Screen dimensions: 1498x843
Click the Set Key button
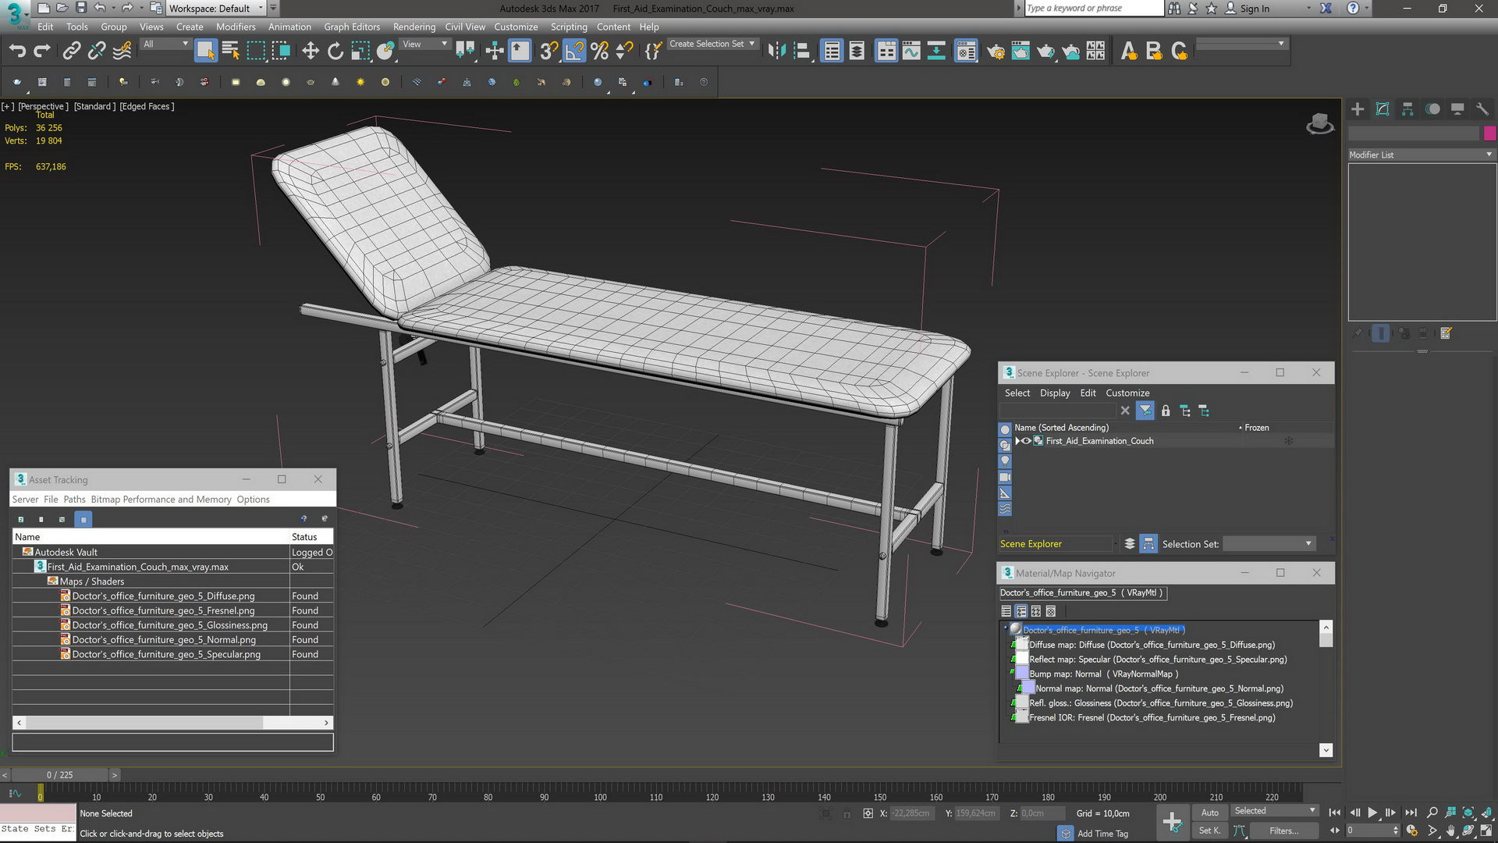click(1209, 831)
